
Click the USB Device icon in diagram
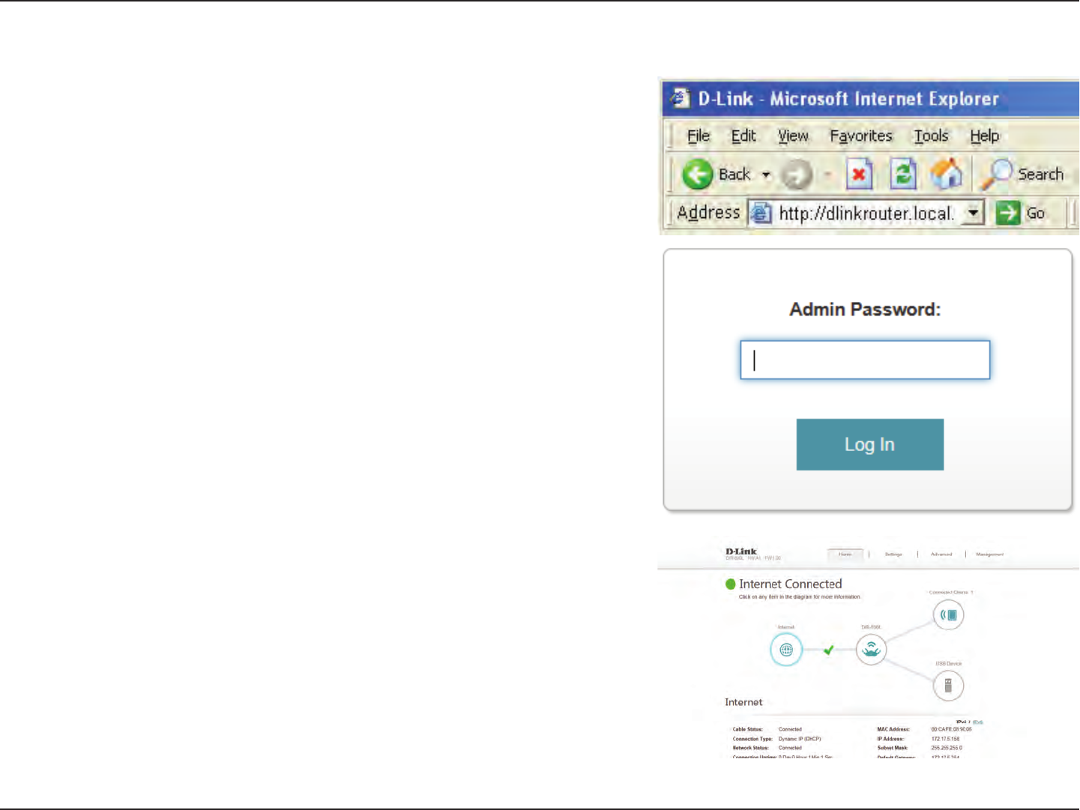(948, 685)
